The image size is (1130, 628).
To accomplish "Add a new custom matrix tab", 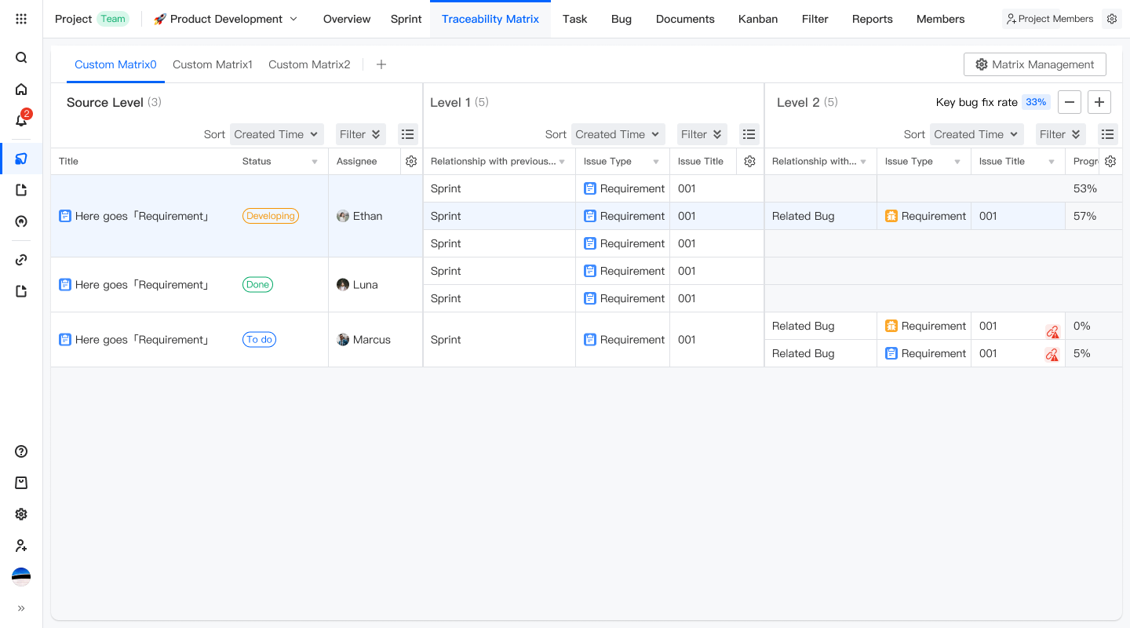I will (x=381, y=64).
